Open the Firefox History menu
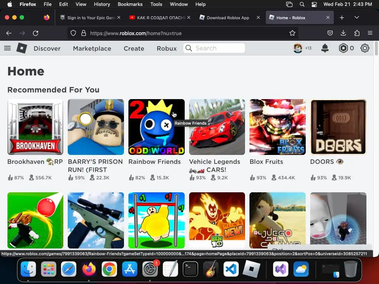This screenshot has height=284, width=379. (102, 4)
